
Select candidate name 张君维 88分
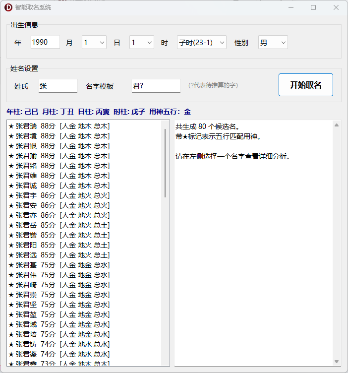pos(84,176)
